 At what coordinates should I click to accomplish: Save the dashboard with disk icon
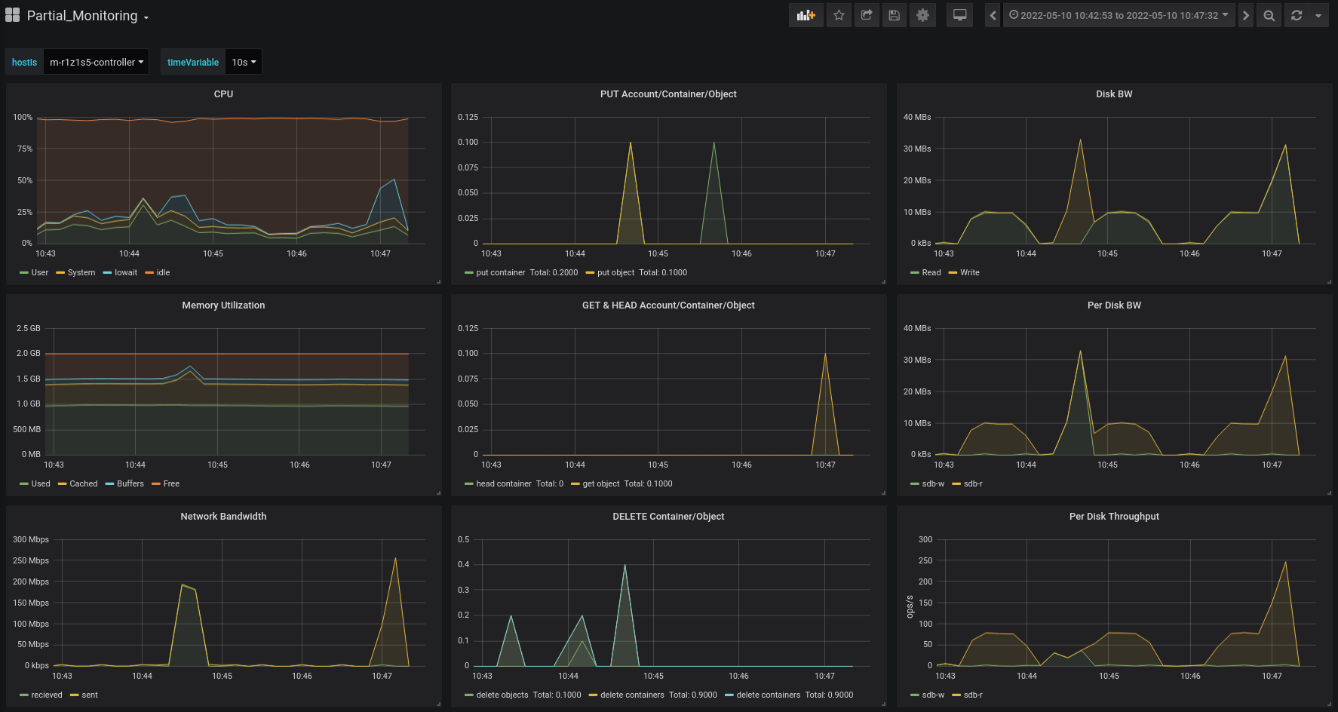[895, 15]
